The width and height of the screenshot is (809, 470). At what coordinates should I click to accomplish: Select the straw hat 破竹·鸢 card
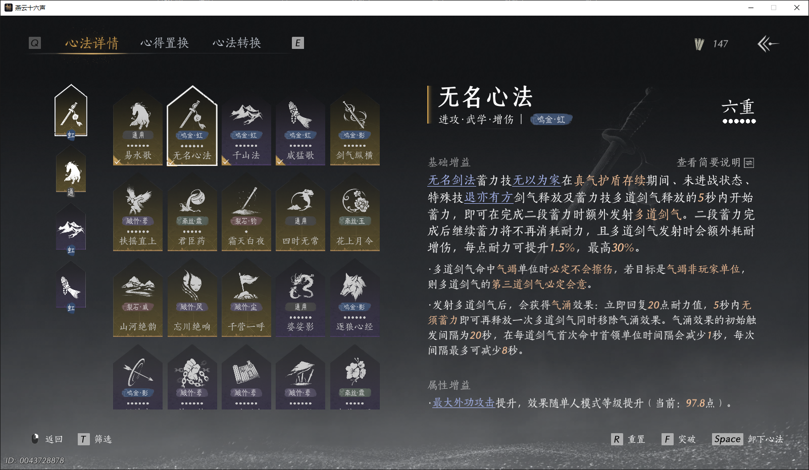300,377
